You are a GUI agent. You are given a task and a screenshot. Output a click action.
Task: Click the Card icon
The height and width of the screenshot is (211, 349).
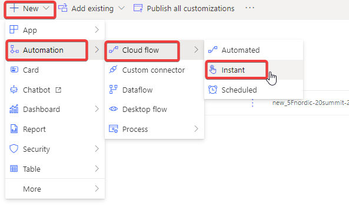[x=14, y=70]
